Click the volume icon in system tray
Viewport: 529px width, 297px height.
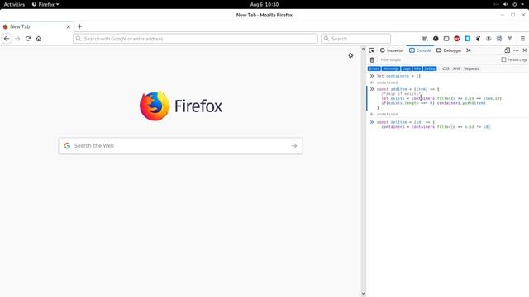[x=505, y=4]
